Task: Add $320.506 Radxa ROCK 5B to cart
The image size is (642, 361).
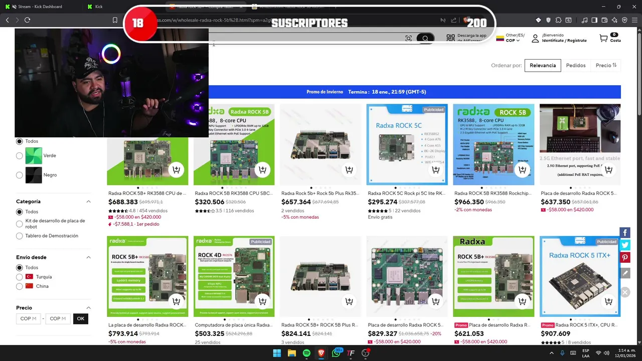Action: click(262, 170)
